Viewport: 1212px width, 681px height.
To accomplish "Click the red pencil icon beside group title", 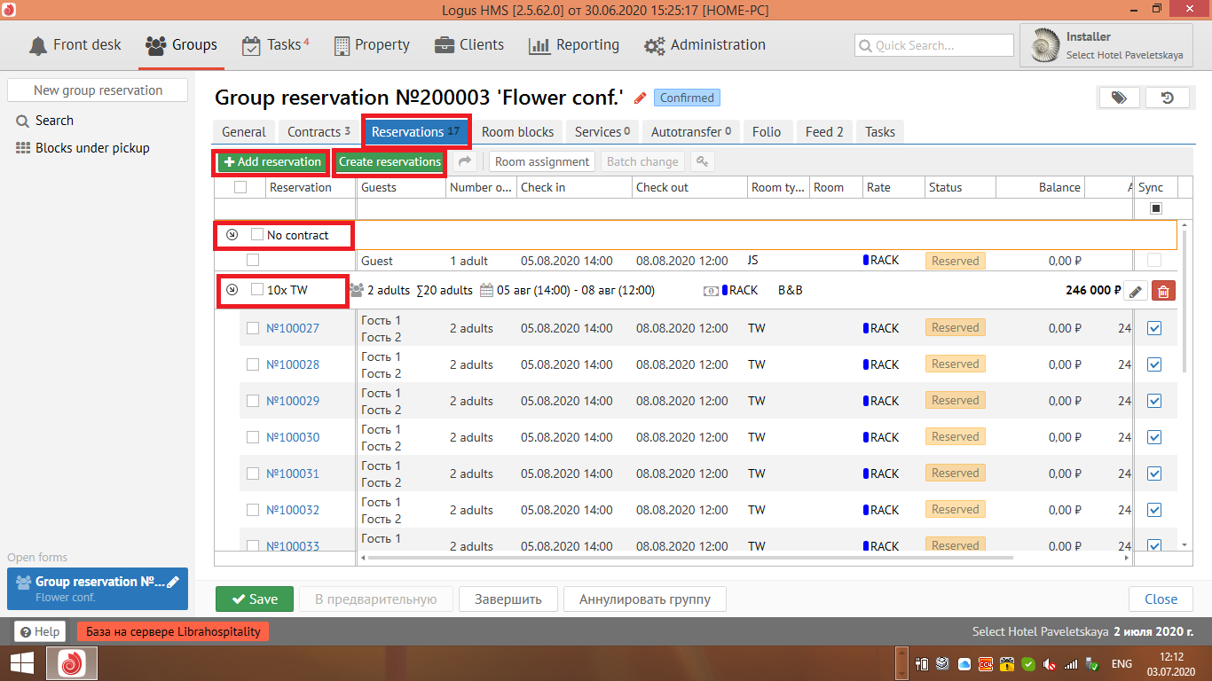I will (x=640, y=98).
